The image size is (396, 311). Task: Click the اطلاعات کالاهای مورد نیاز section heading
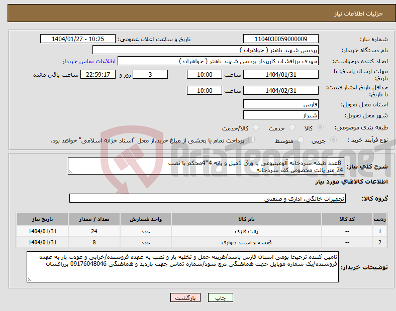click(351, 182)
